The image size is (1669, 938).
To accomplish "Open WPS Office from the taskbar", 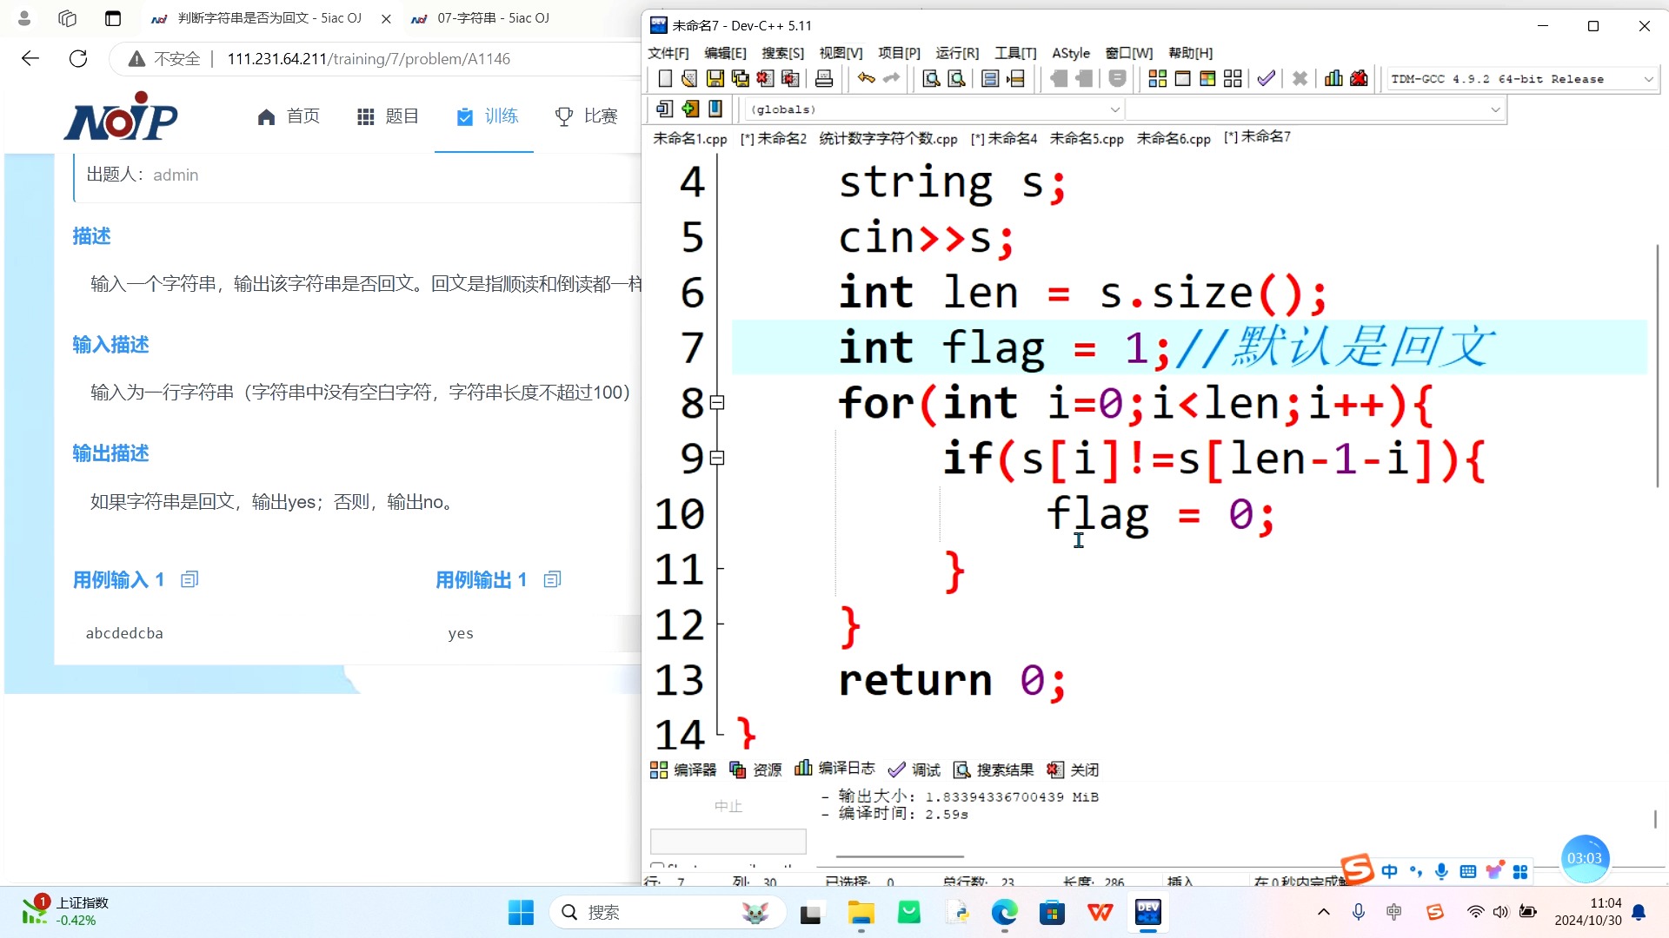I will coord(1100,912).
